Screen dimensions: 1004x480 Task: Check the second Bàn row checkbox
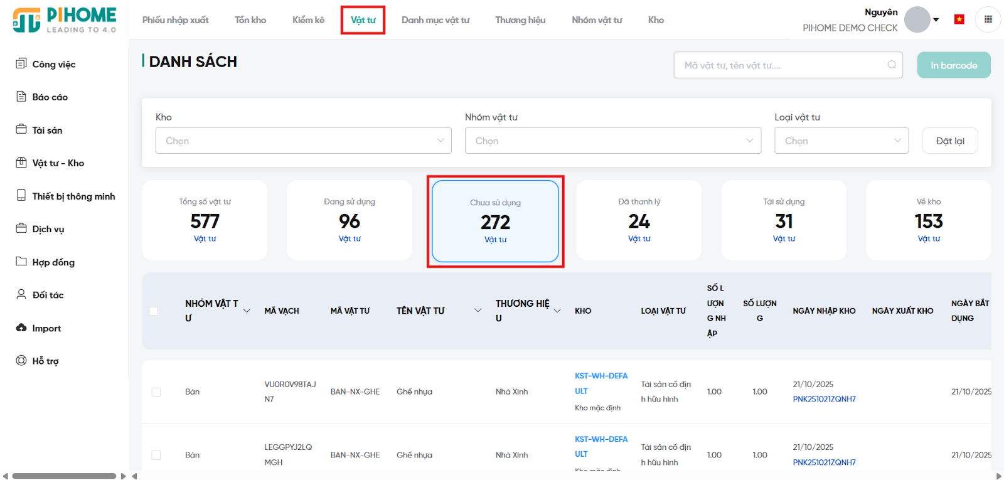pyautogui.click(x=156, y=455)
